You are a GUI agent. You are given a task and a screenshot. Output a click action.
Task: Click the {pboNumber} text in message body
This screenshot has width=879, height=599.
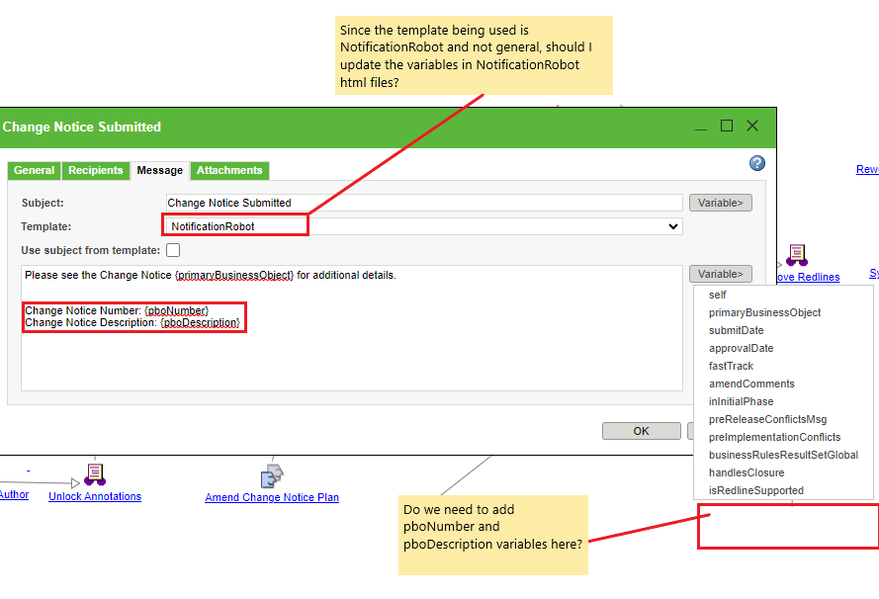click(x=177, y=310)
